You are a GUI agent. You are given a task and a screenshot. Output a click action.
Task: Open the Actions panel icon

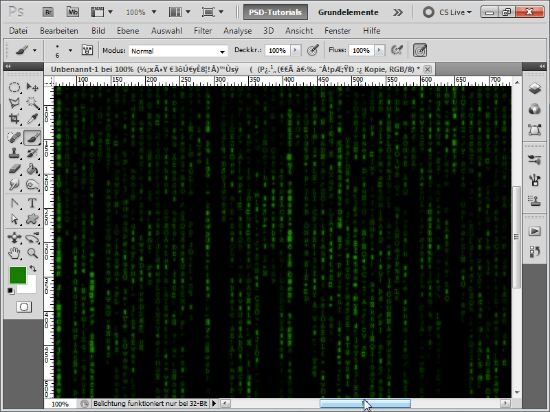point(535,231)
